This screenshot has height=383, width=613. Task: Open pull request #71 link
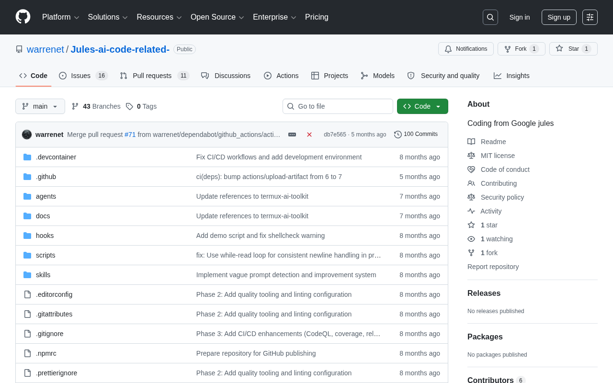coord(130,135)
